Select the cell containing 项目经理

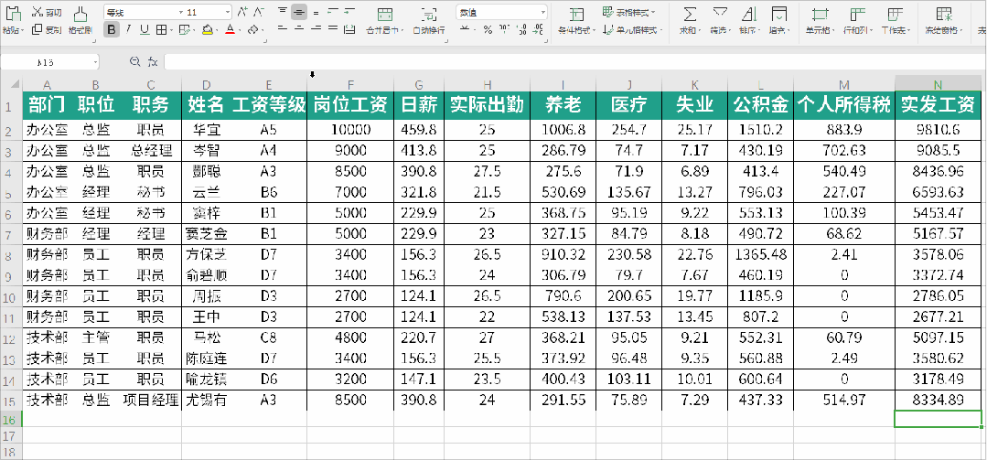(151, 401)
